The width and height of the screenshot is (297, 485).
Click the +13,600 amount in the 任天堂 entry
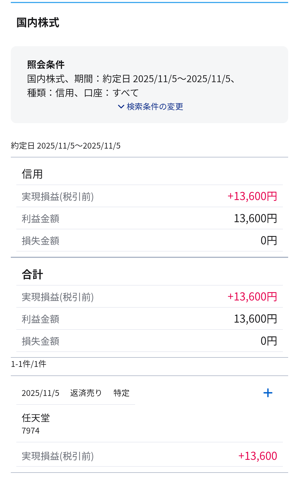click(x=257, y=456)
